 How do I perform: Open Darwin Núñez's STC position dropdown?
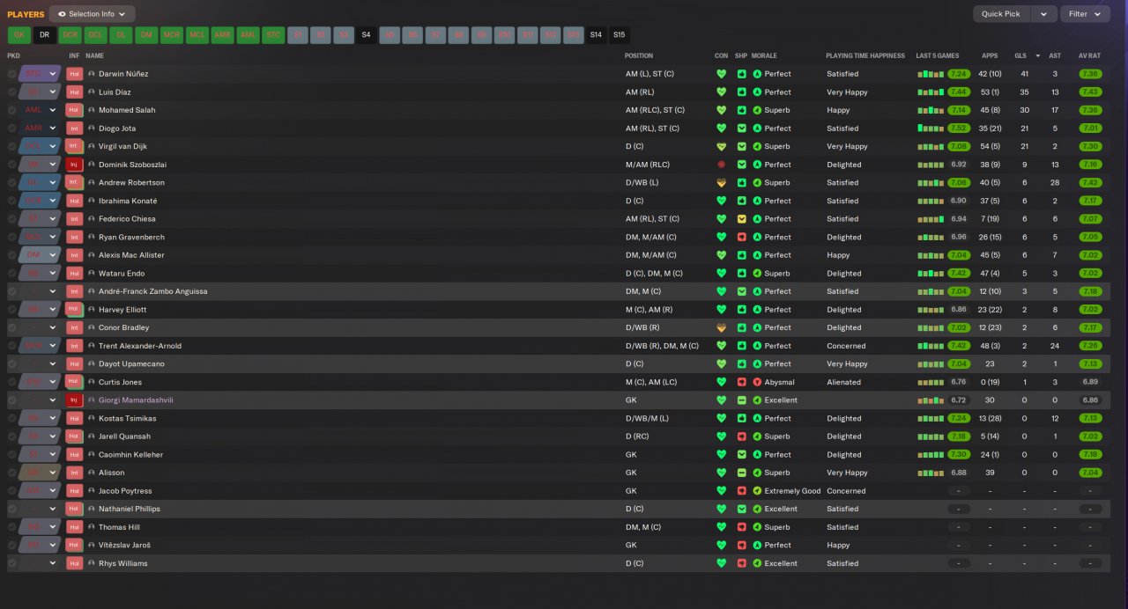40,74
